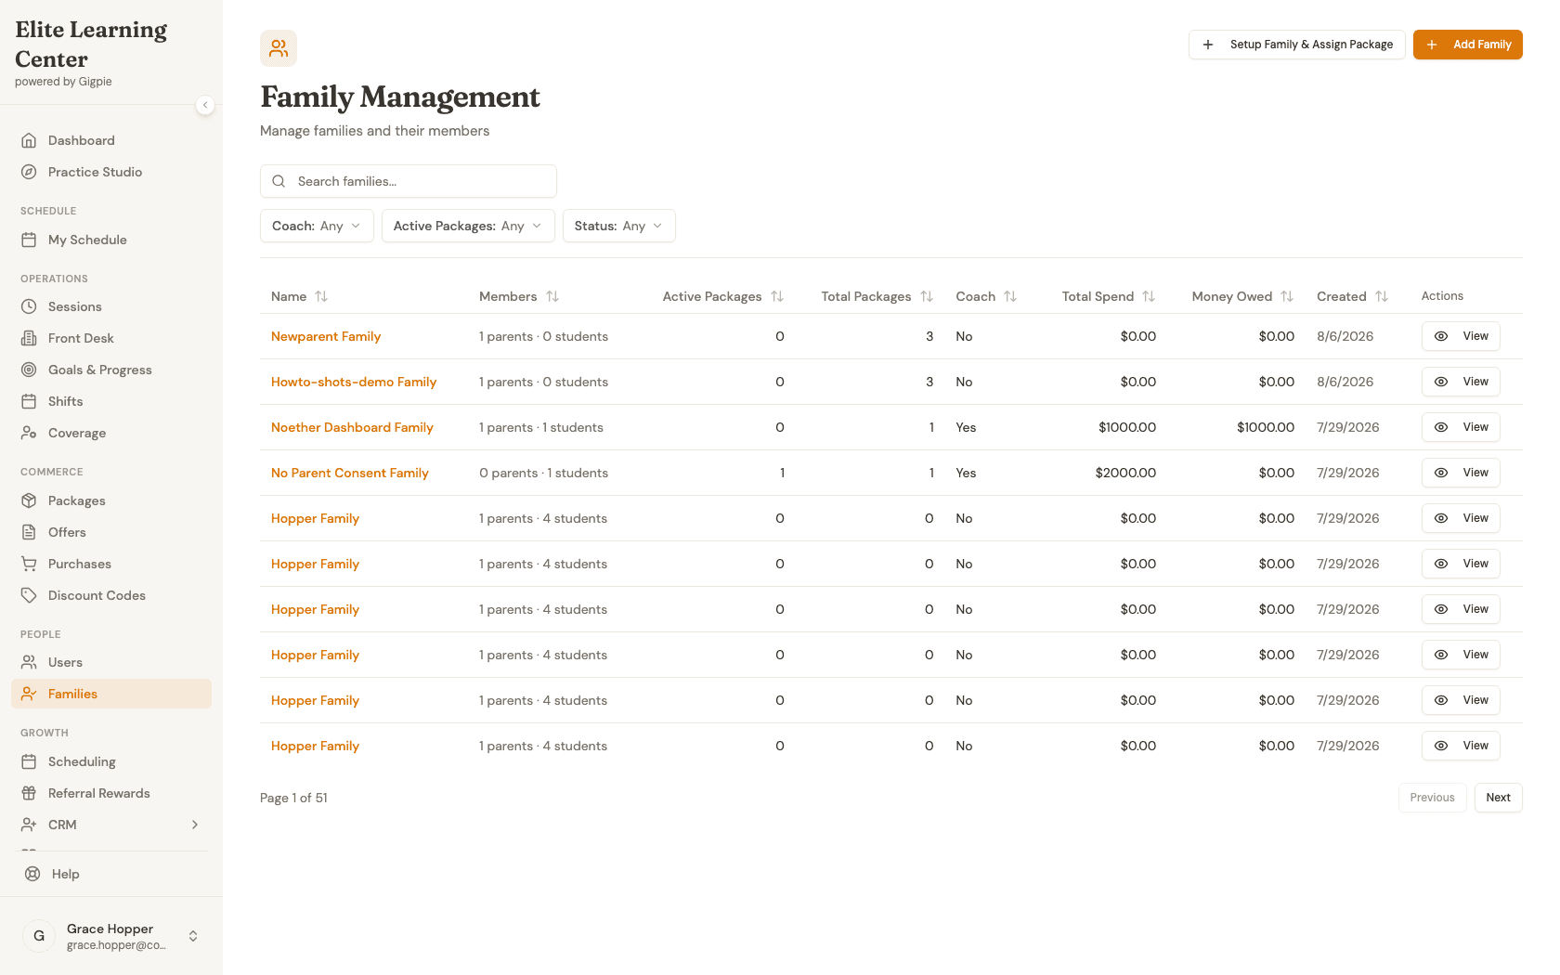Screen dimensions: 1560x975
Task: Click the Users people icon
Action: coord(29,662)
